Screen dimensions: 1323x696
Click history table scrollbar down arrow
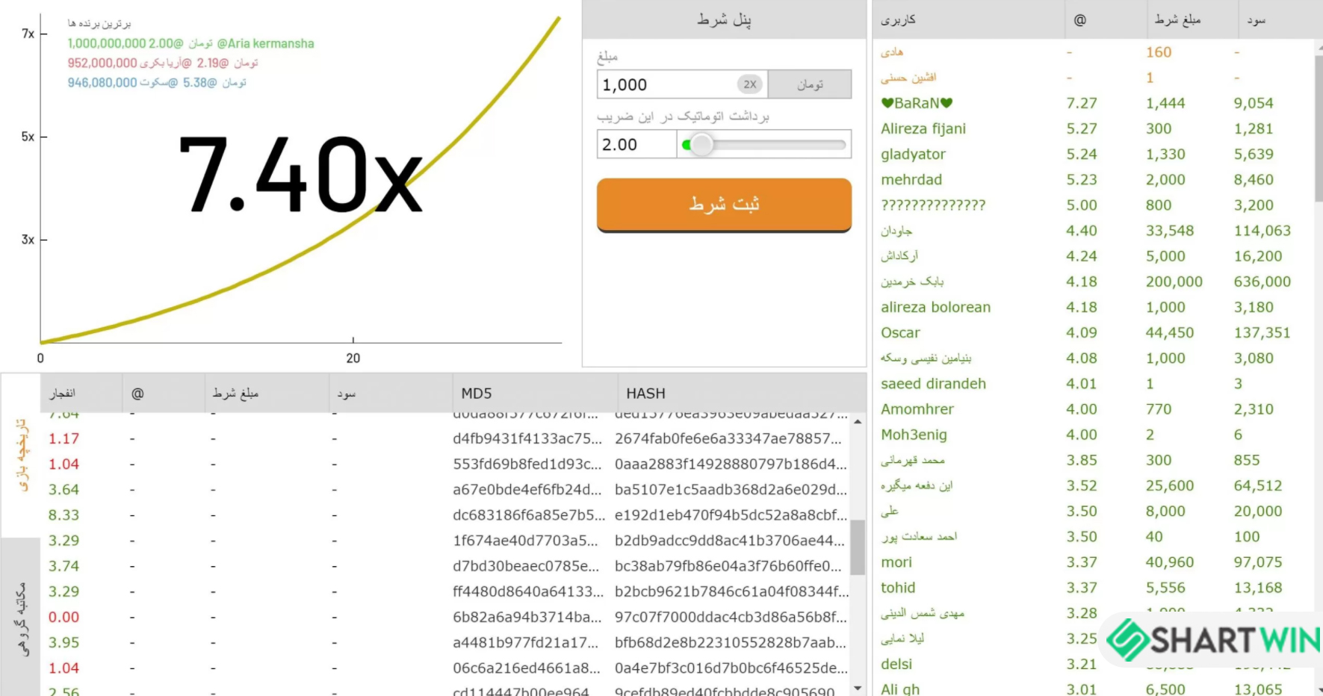click(858, 688)
